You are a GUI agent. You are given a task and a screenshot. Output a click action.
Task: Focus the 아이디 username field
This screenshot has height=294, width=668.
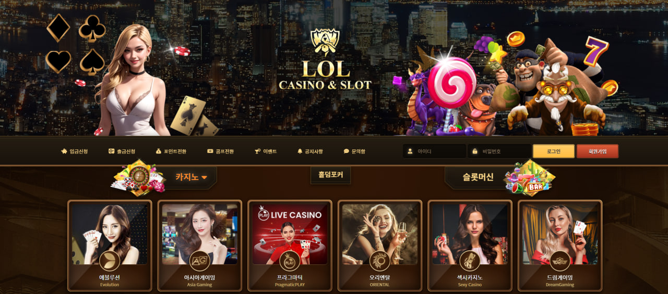tap(434, 151)
